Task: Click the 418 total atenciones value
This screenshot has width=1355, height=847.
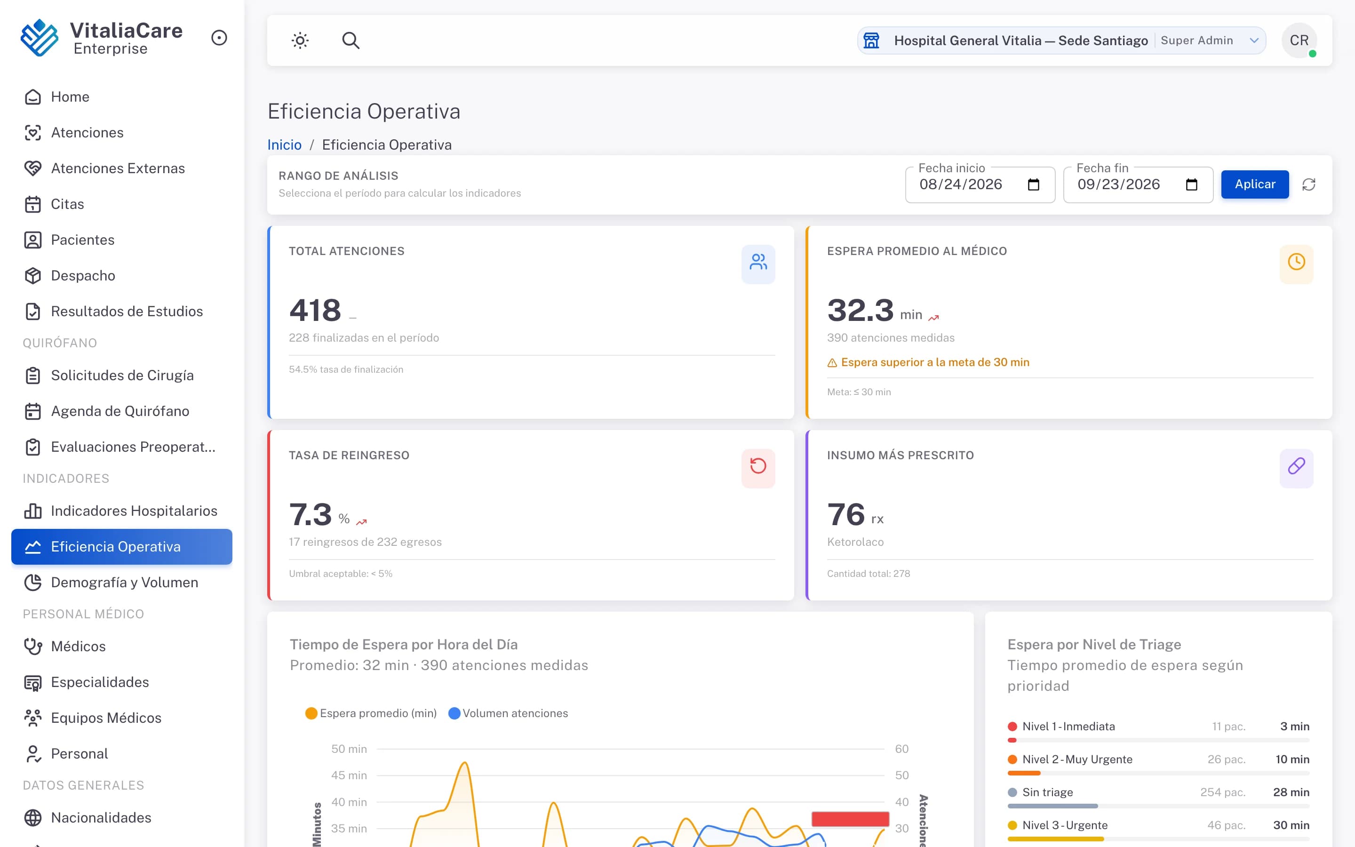Action: [x=315, y=311]
